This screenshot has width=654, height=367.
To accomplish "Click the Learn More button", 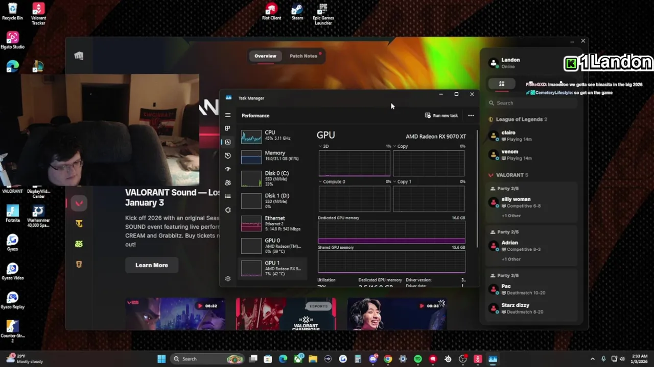I will 152,265.
